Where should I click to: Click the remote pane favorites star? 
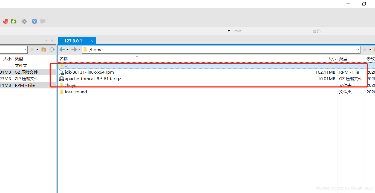click(x=365, y=50)
